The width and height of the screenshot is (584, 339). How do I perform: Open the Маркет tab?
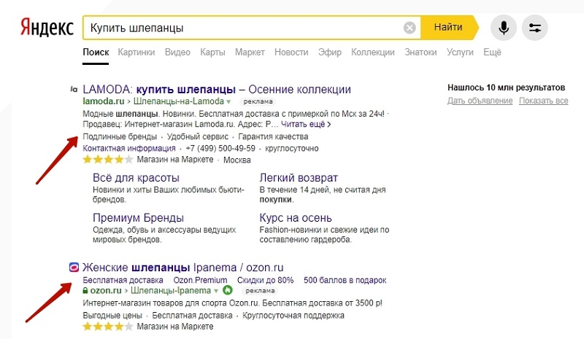(x=250, y=52)
